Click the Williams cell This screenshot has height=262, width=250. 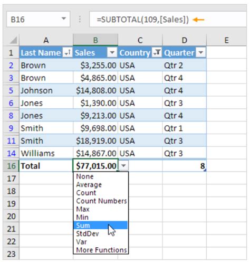[46, 153]
